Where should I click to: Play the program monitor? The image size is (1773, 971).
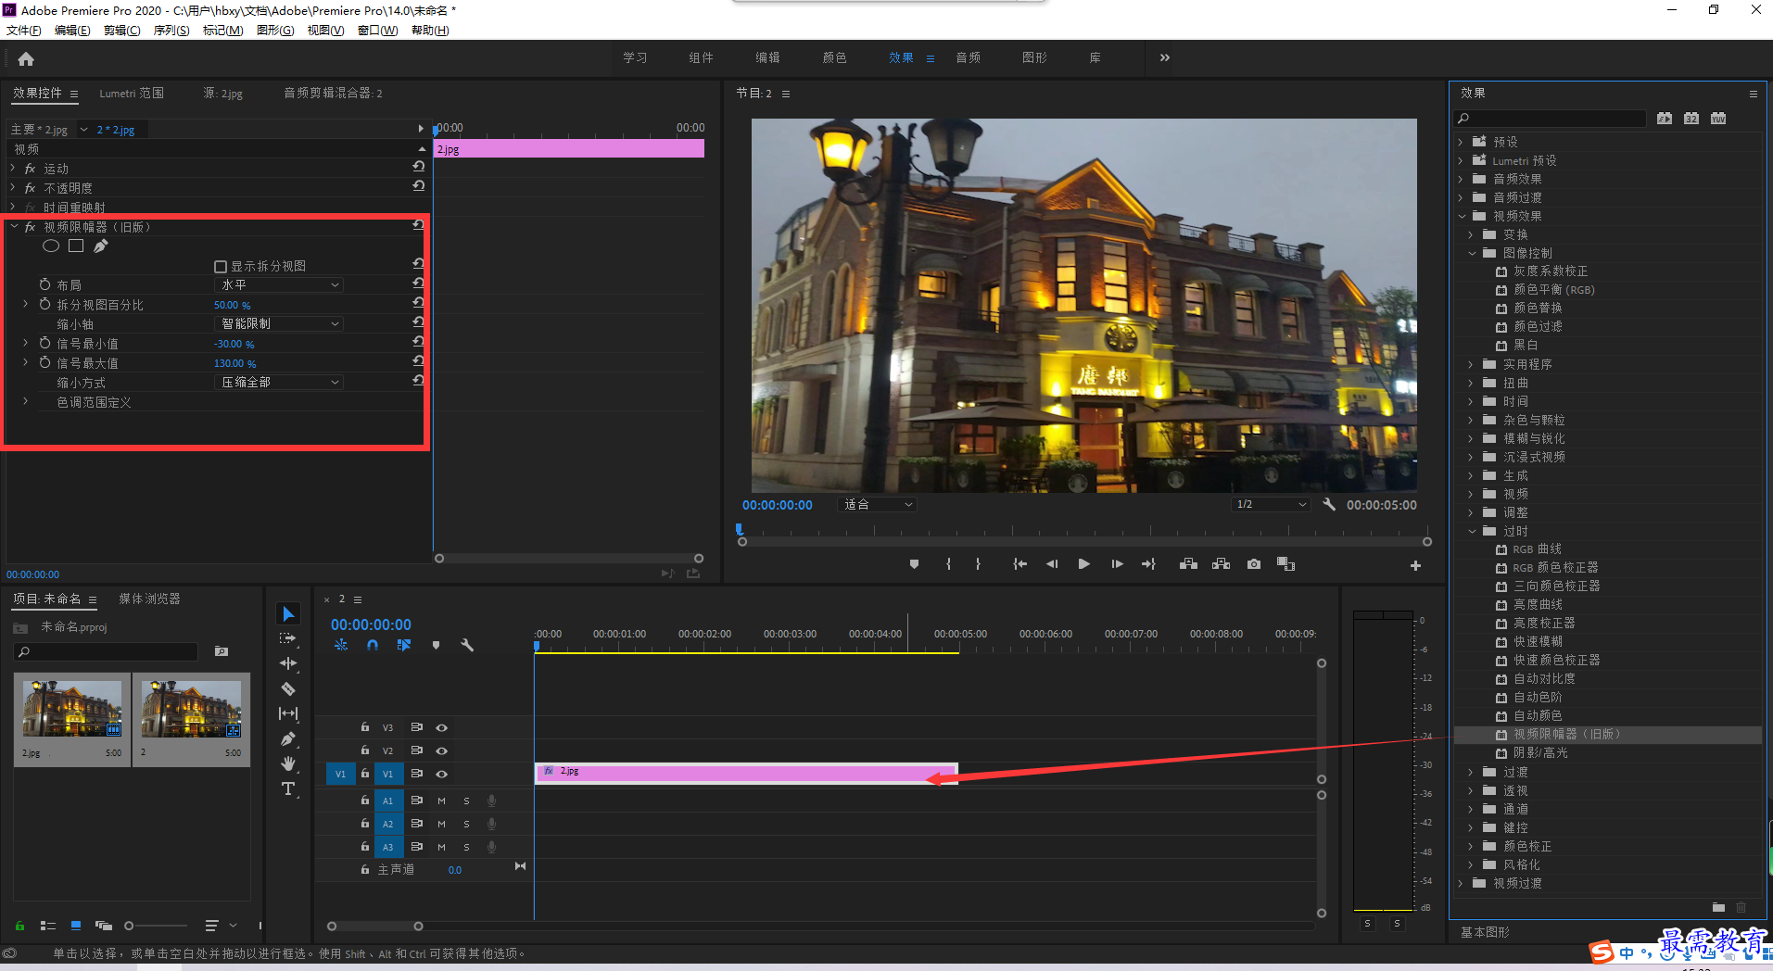(1083, 564)
